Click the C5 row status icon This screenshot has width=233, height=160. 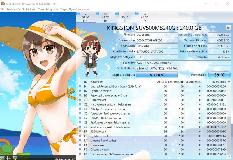tap(80, 113)
